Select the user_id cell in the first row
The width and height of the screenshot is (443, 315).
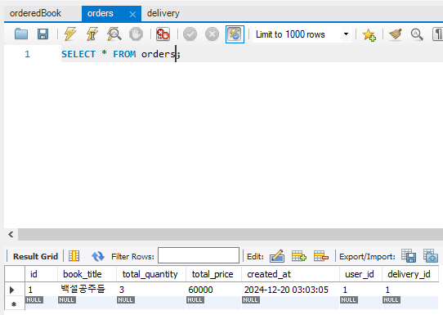(360, 290)
